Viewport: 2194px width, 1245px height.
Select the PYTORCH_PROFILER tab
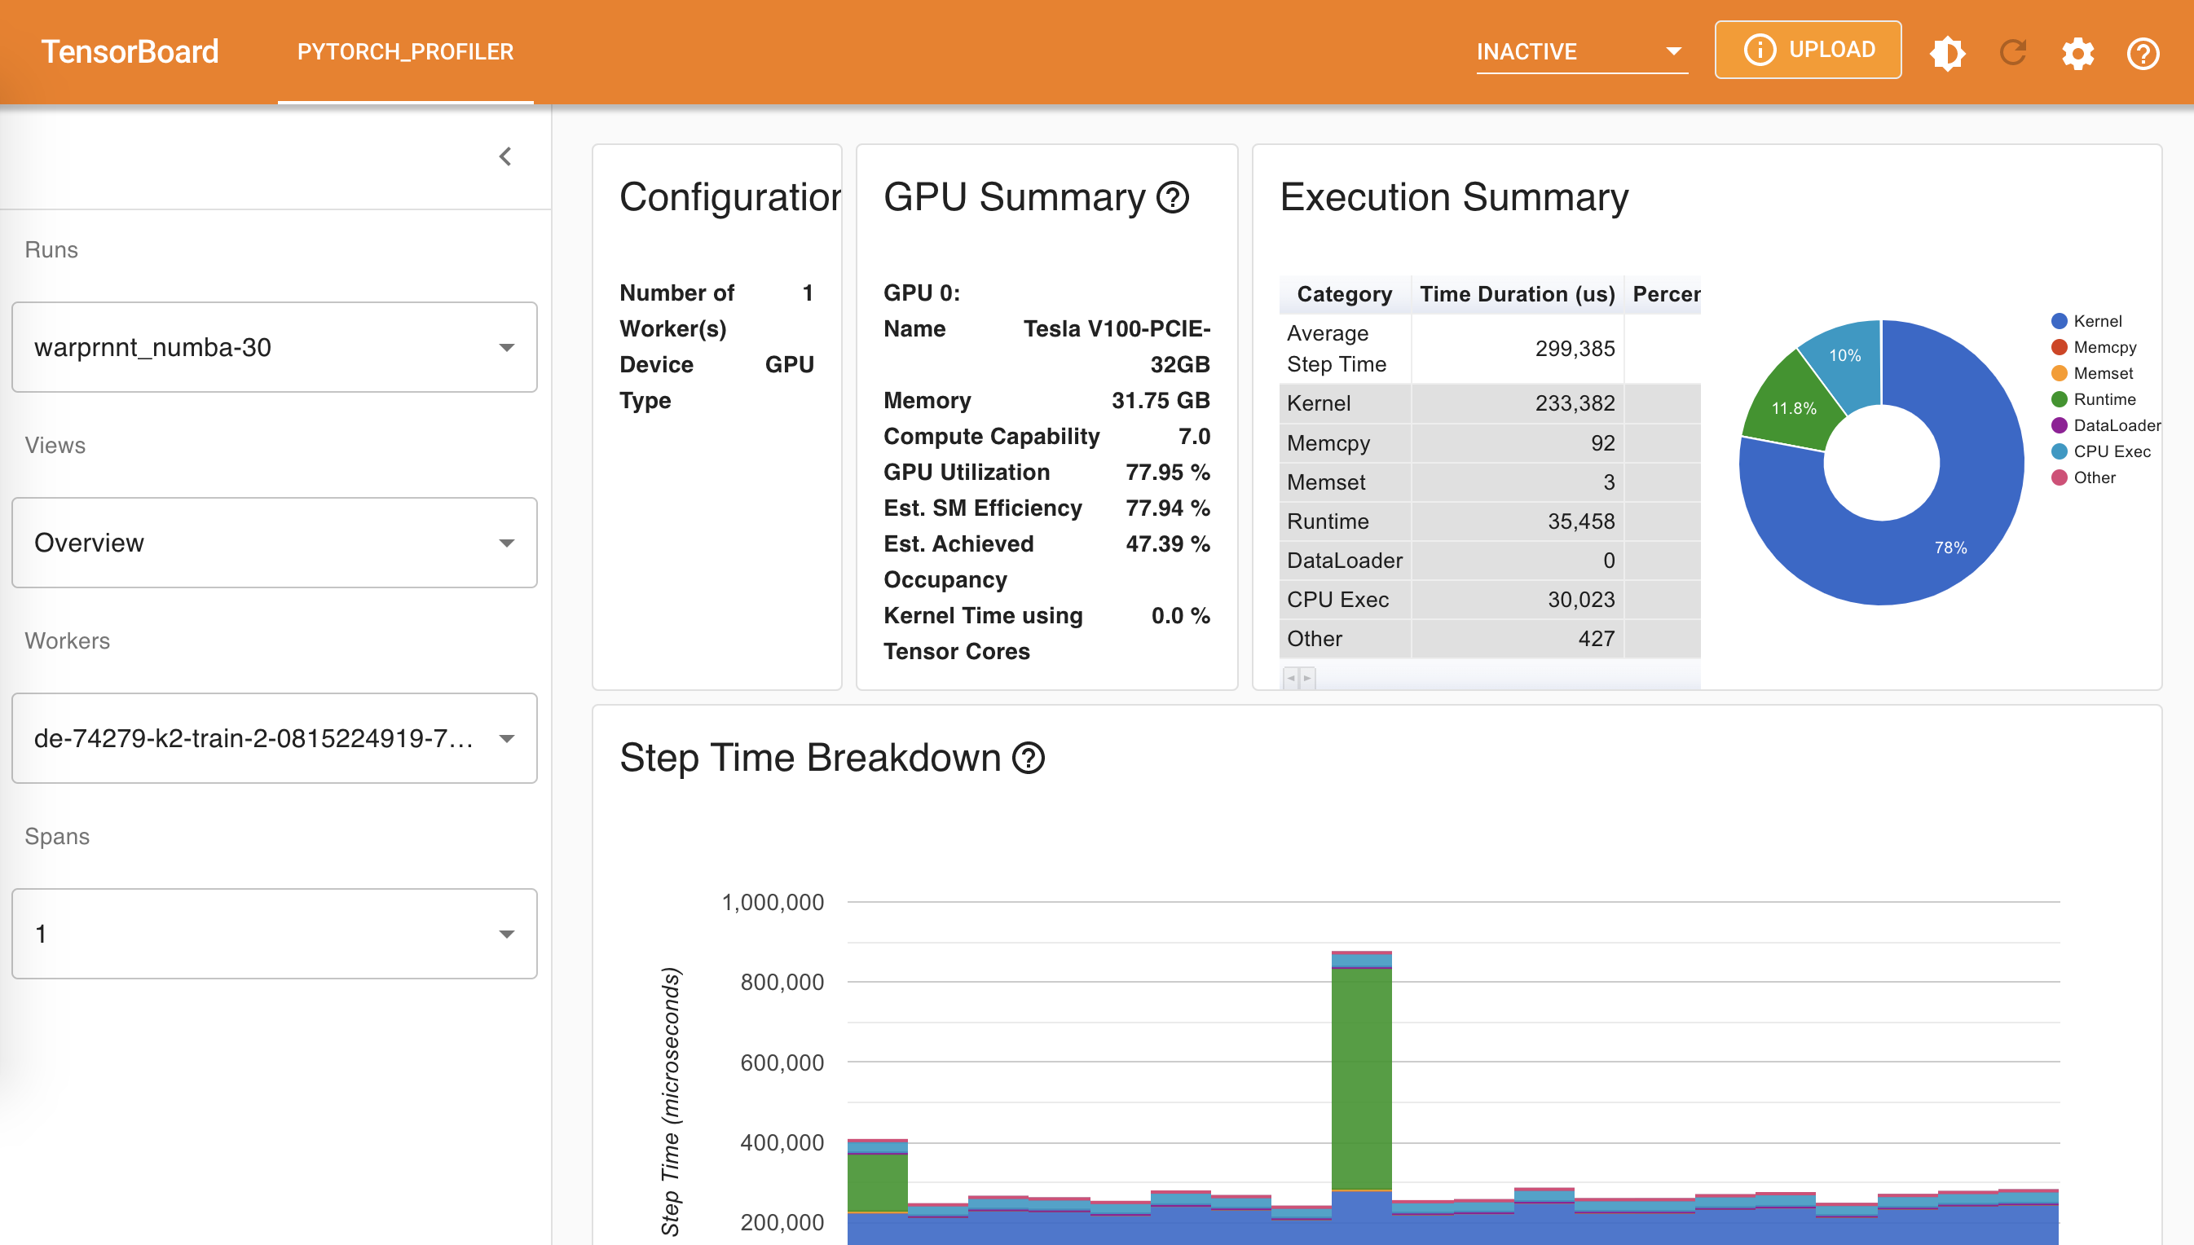coord(405,51)
